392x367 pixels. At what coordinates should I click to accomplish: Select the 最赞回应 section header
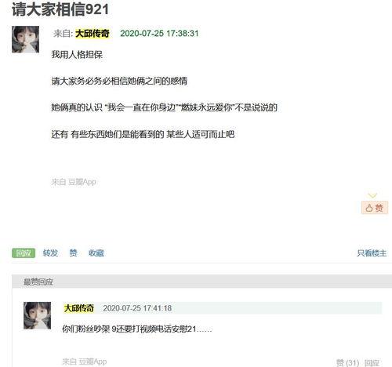point(38,282)
